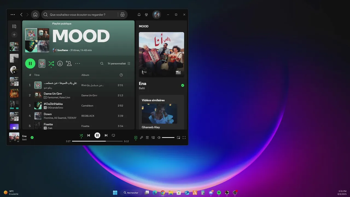This screenshot has height=197, width=350.
Task: Toggle liked checkmark in now playing bar
Action: coord(32,137)
